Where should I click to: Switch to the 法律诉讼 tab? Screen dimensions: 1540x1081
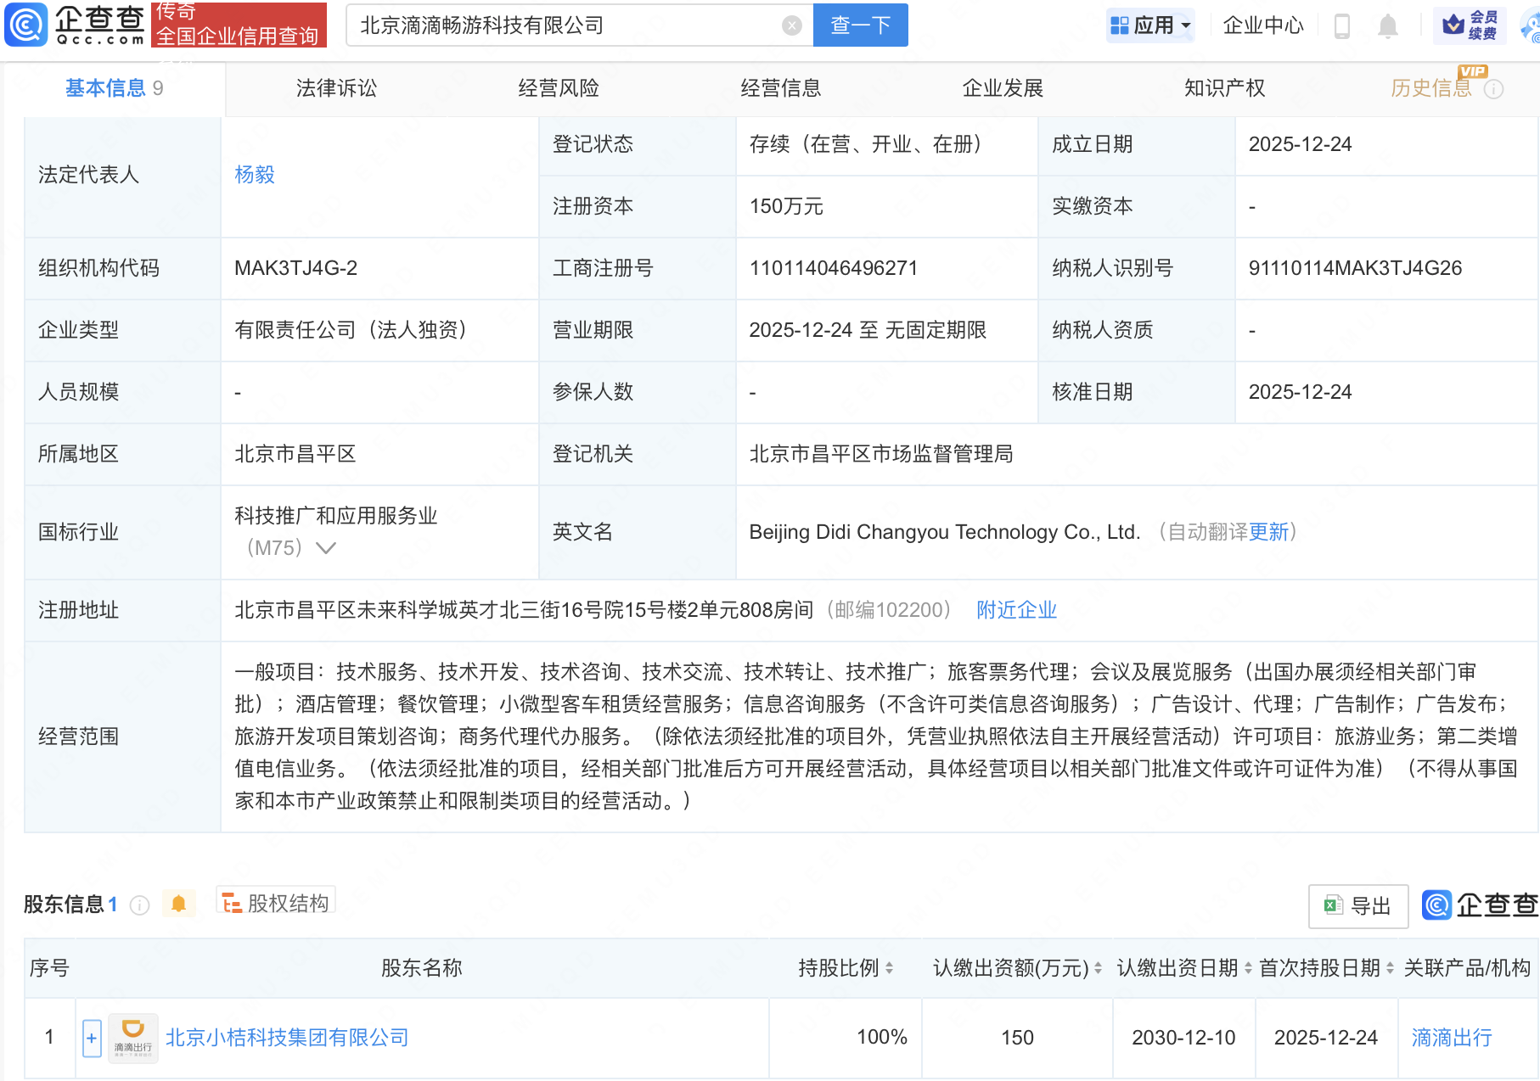336,87
